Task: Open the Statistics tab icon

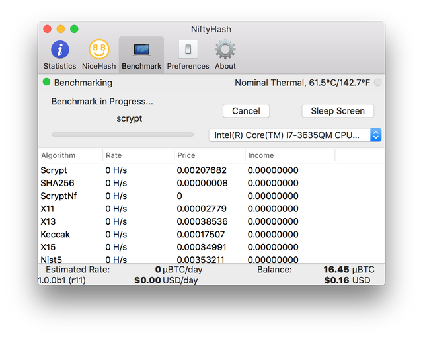Action: pos(60,50)
